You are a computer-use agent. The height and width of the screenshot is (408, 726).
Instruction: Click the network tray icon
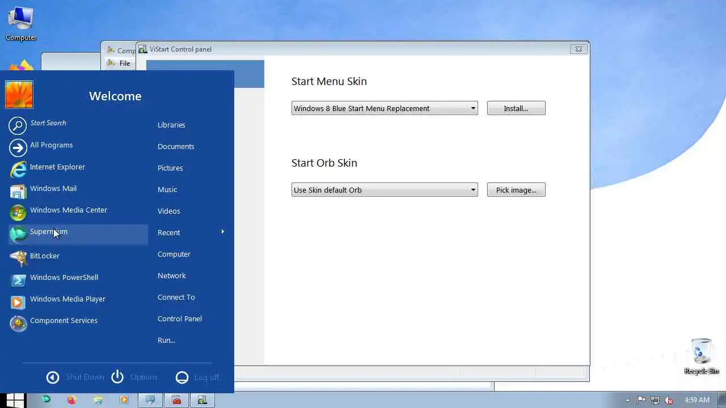click(655, 400)
